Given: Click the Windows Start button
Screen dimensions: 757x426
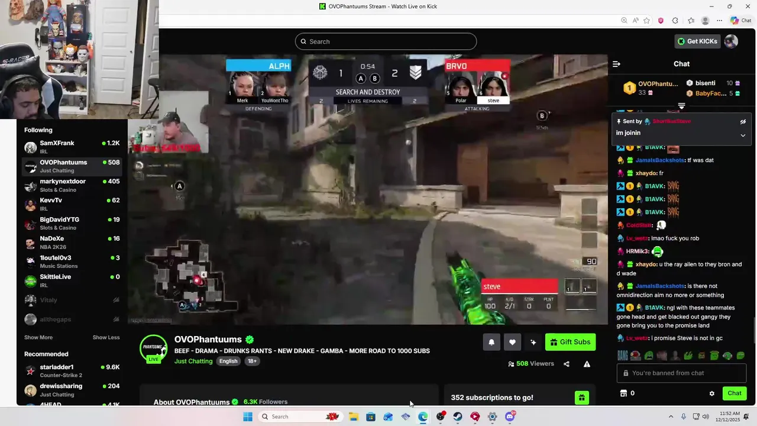Looking at the screenshot, I should tap(248, 417).
